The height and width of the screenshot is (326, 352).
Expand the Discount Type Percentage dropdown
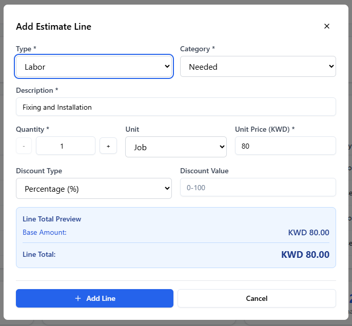pos(94,189)
